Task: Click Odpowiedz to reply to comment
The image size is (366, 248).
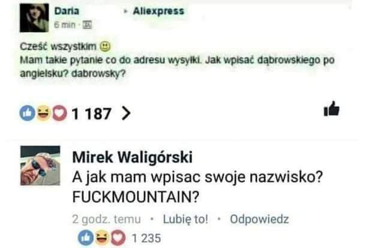Action: coord(259,219)
